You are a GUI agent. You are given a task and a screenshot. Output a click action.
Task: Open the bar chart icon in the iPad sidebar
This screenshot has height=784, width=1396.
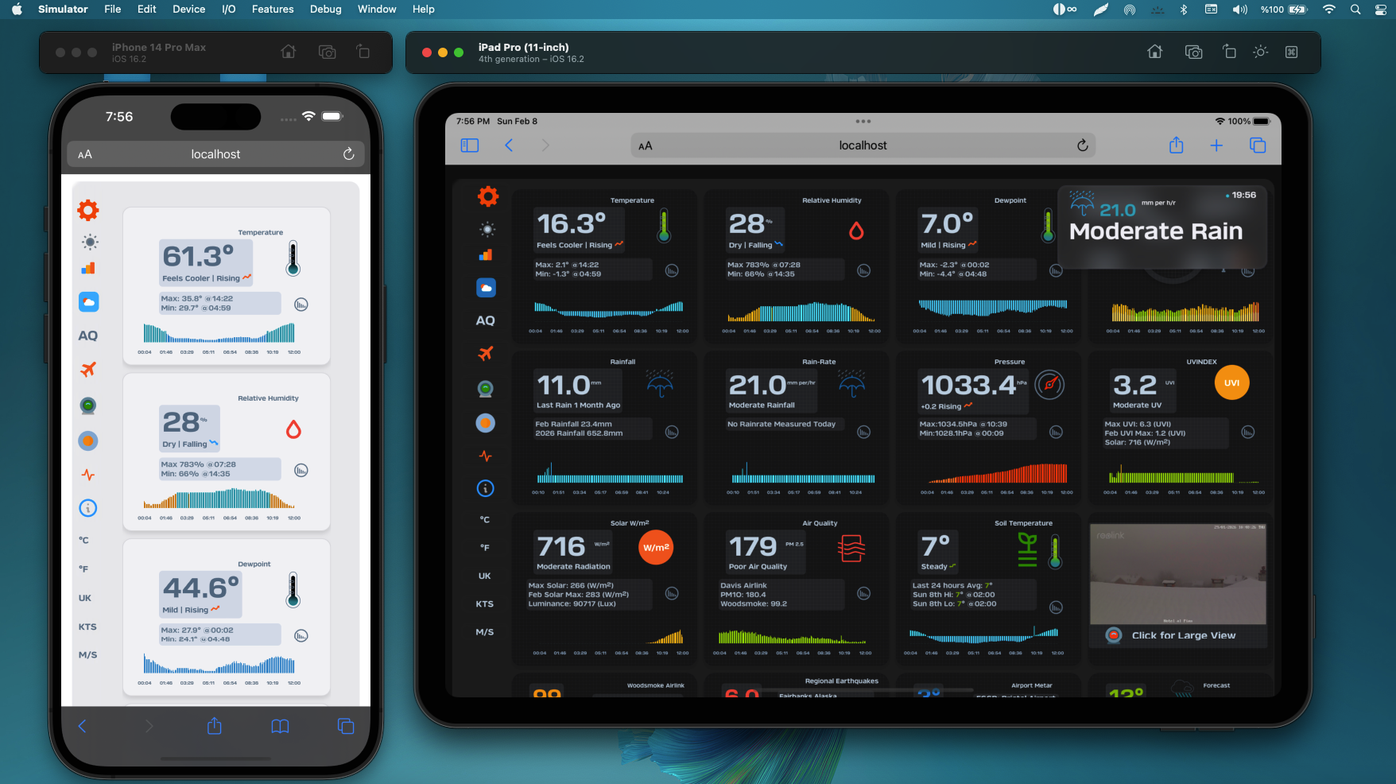486,255
